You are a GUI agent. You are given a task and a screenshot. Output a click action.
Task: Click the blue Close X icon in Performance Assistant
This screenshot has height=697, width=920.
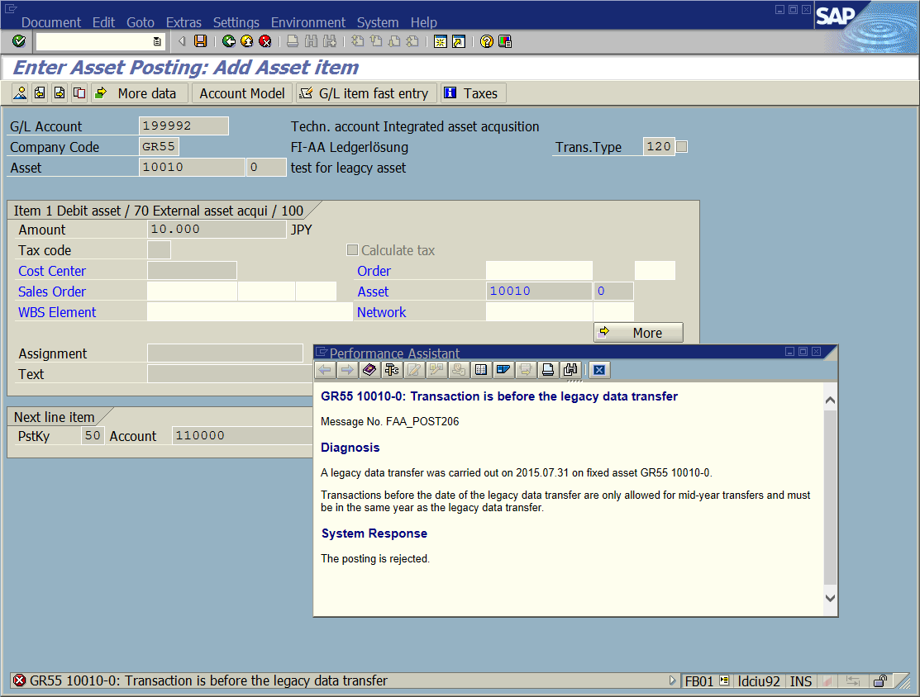[599, 370]
